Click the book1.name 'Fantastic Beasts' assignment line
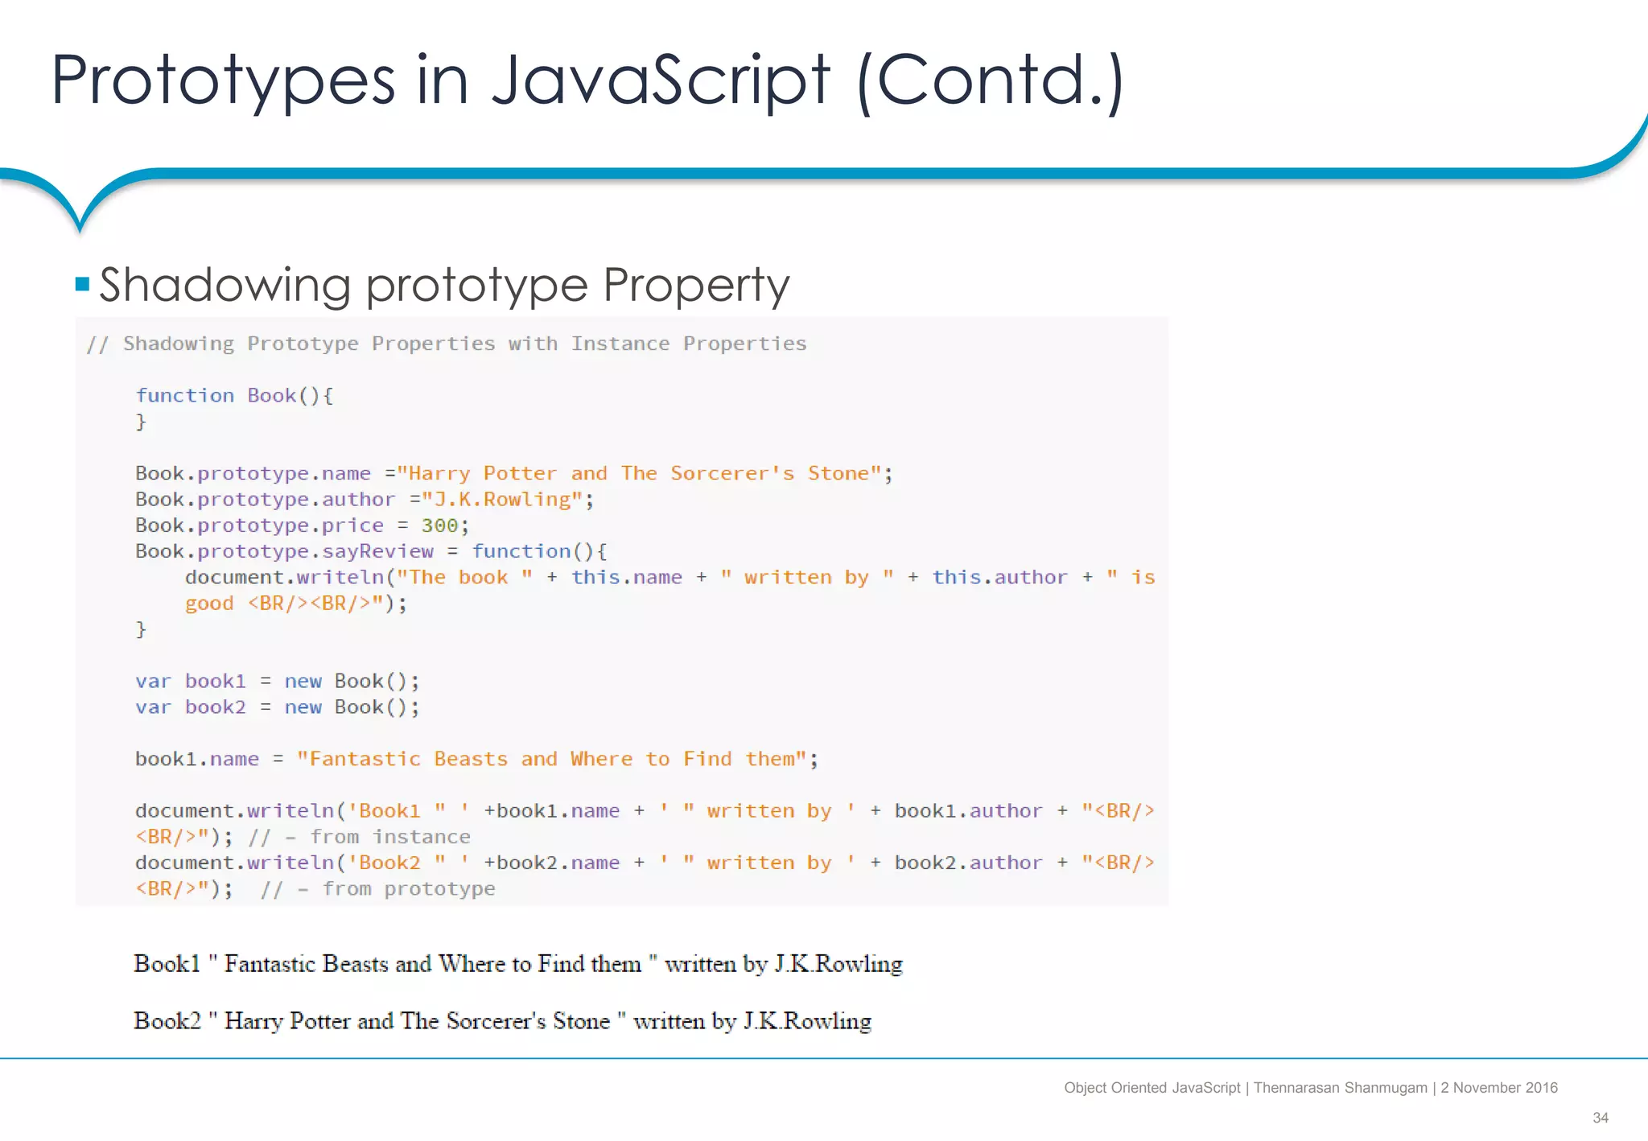Image resolution: width=1648 pixels, height=1141 pixels. pyautogui.click(x=476, y=759)
